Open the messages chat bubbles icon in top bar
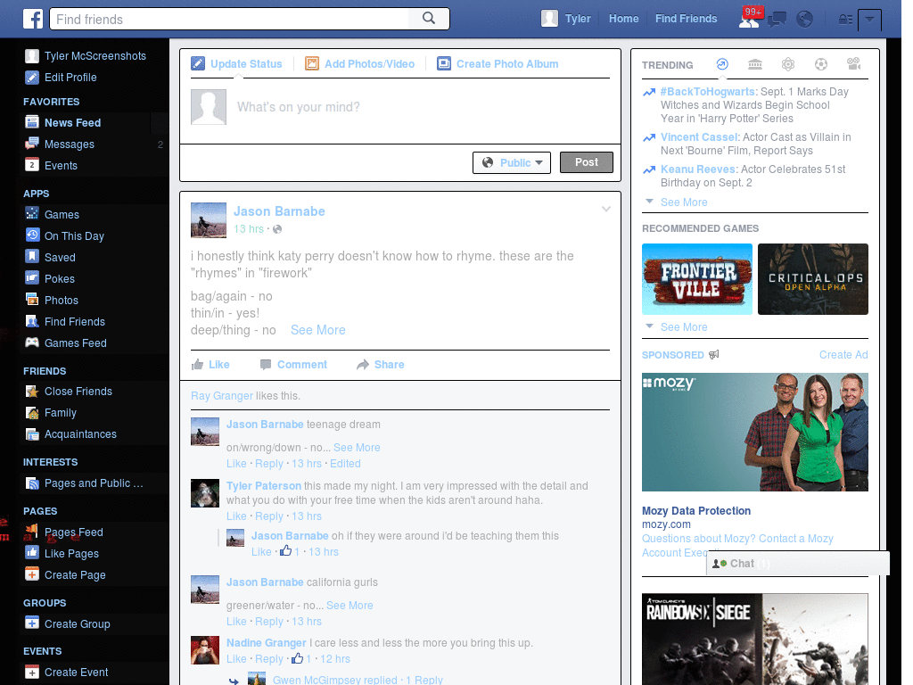This screenshot has width=913, height=685. 777,20
